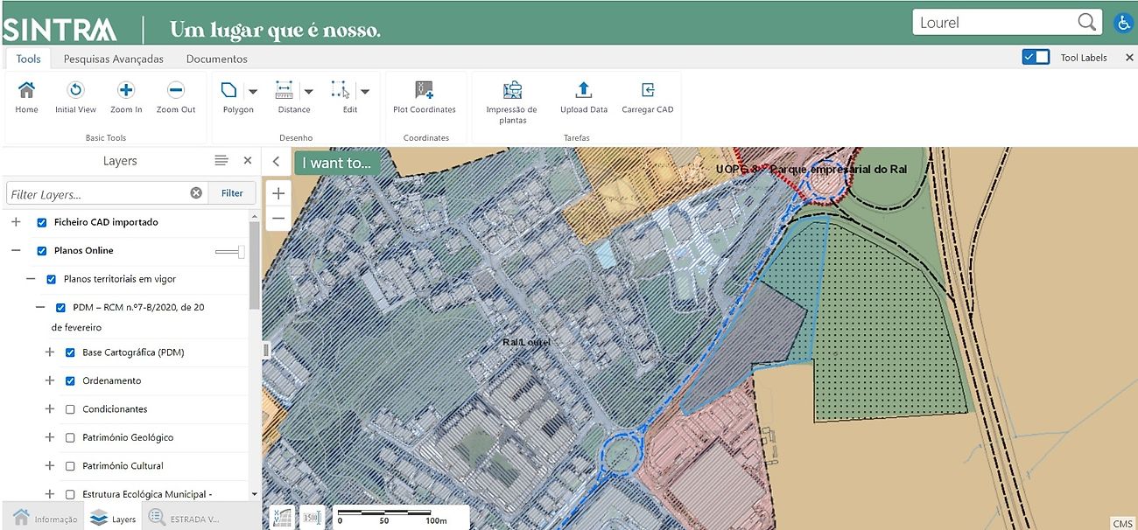This screenshot has height=530, width=1138.
Task: Select the Polygon drawing tool
Action: [229, 91]
